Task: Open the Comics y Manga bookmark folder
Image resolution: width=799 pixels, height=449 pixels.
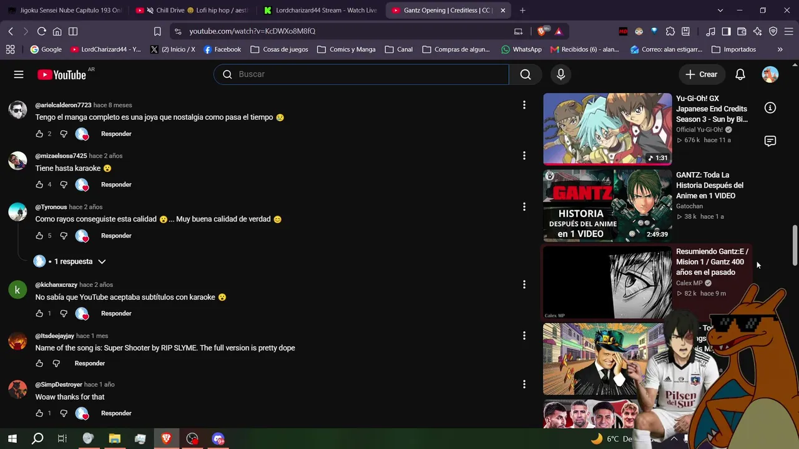Action: click(x=346, y=49)
